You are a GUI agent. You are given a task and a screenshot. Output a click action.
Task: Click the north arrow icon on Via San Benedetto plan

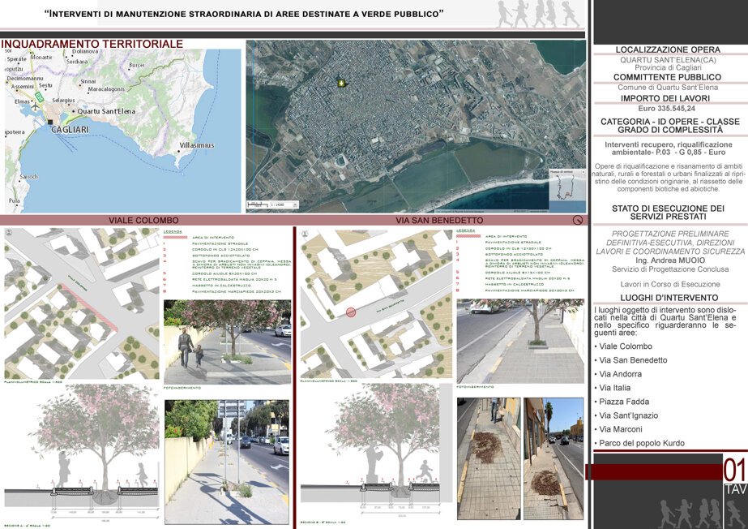(x=306, y=234)
